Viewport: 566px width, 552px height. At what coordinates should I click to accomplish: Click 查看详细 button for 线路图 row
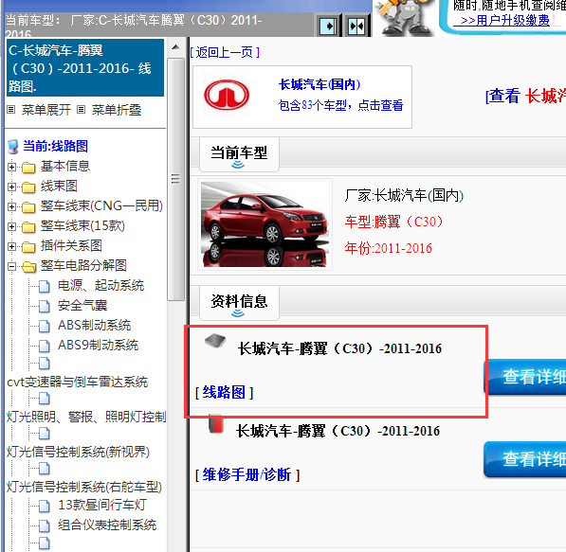525,377
